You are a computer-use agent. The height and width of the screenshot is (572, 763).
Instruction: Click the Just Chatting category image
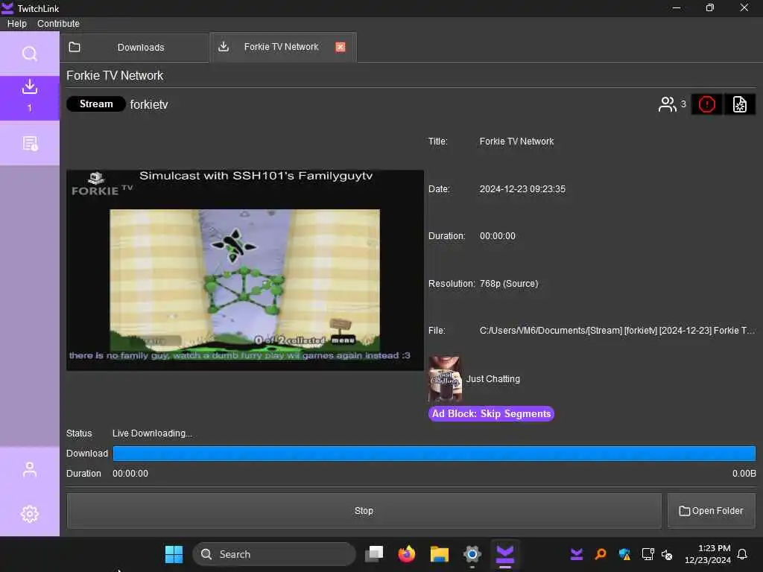tap(445, 379)
